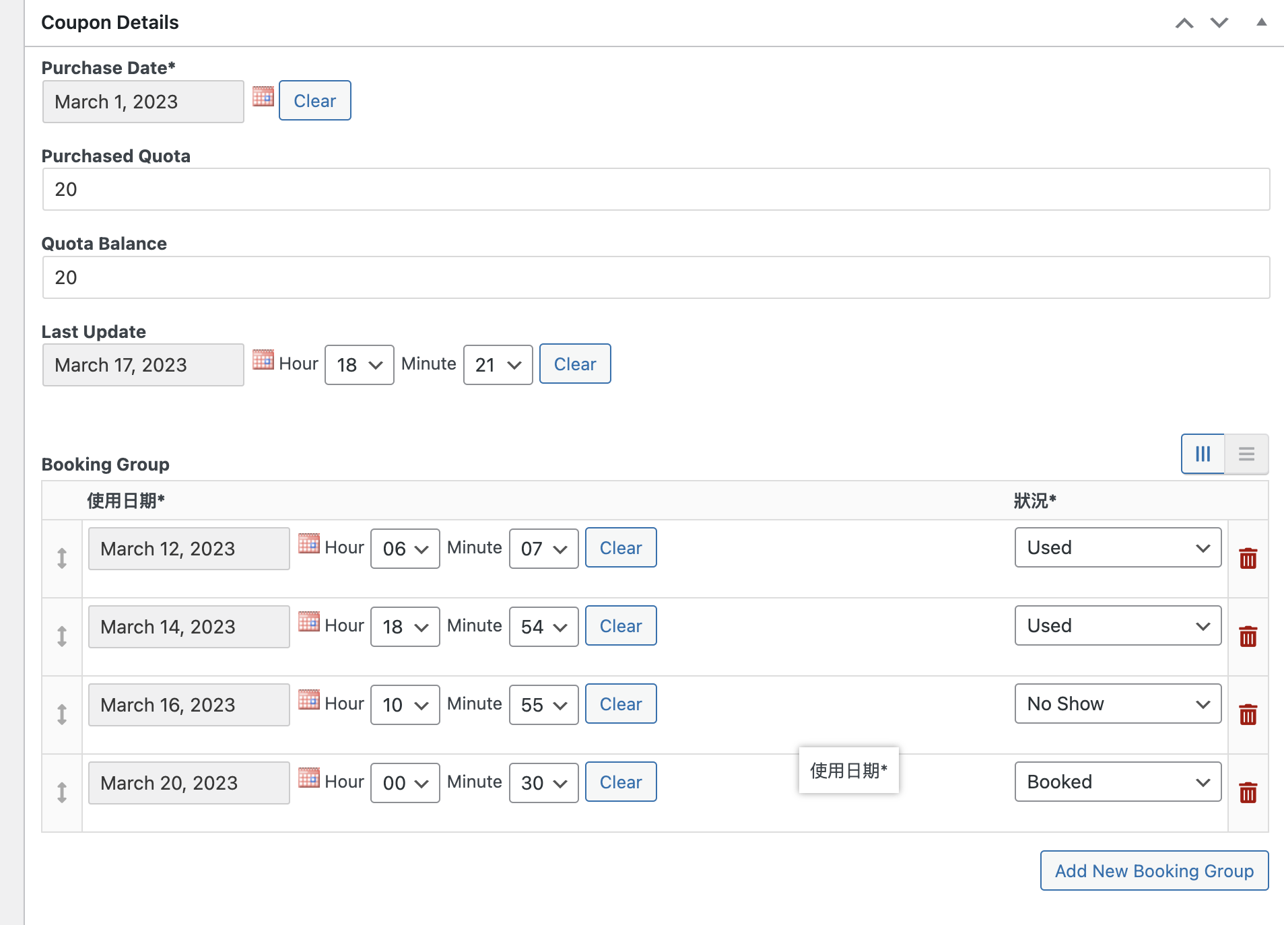Clear the March 14, 2023 booking date

pos(621,625)
